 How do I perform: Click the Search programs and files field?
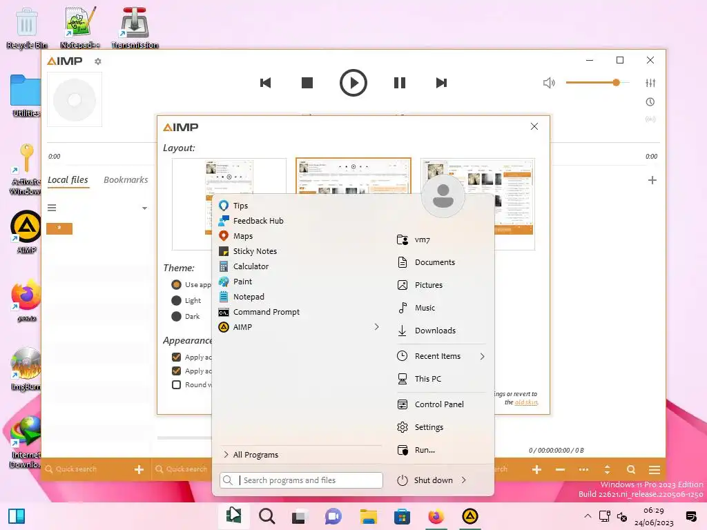[301, 480]
